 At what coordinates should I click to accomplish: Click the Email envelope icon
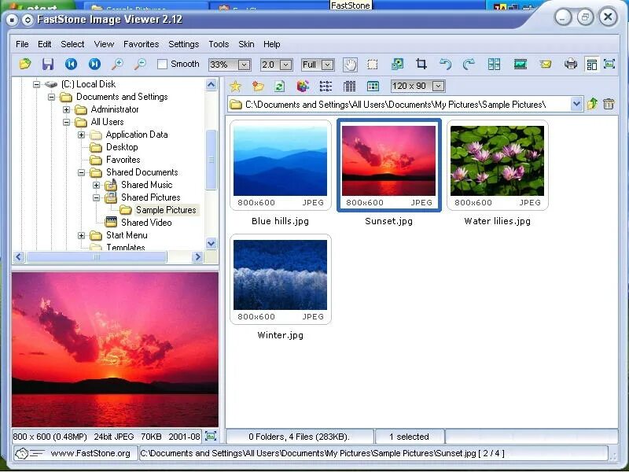pyautogui.click(x=546, y=64)
